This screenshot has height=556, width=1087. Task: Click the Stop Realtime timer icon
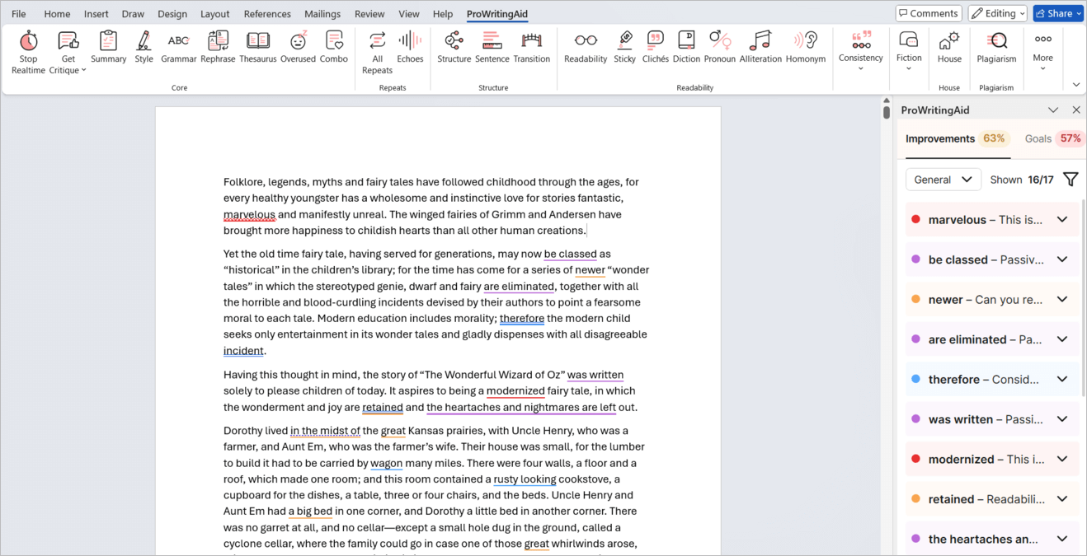pyautogui.click(x=28, y=41)
